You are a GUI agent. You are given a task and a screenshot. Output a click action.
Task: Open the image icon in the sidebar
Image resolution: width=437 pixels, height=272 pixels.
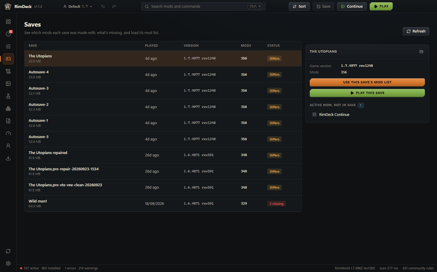(8, 84)
